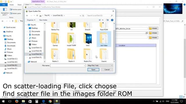Open the Redmi 3 folder
Screen dimensions: 186x104
pos(55,55)
